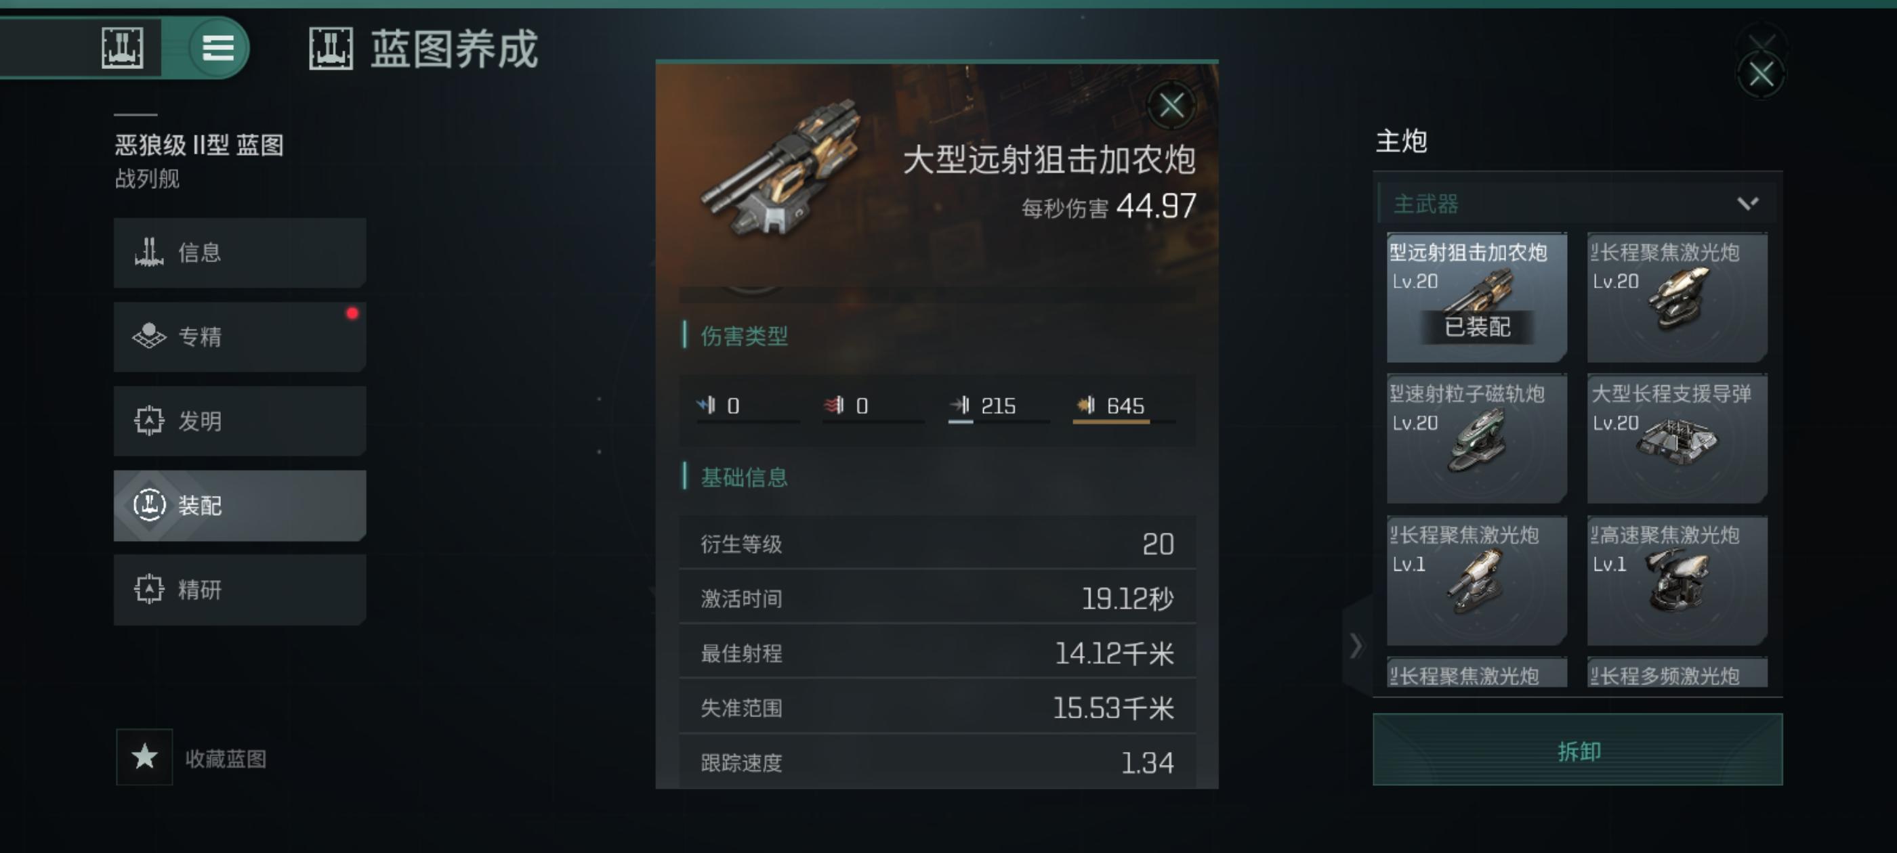Image resolution: width=1897 pixels, height=853 pixels.
Task: Close the weapon detail popup
Action: pyautogui.click(x=1171, y=106)
